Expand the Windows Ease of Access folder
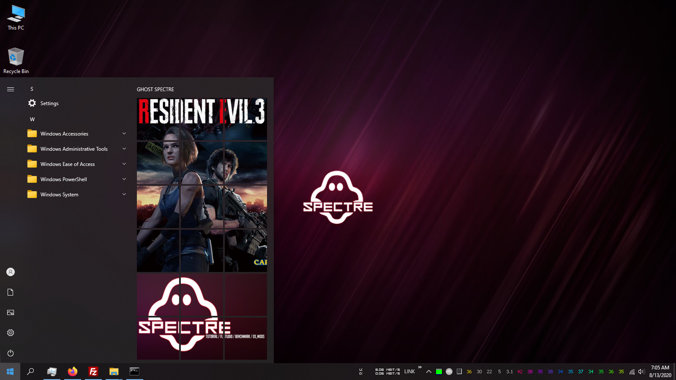The width and height of the screenshot is (676, 380). pyautogui.click(x=78, y=164)
